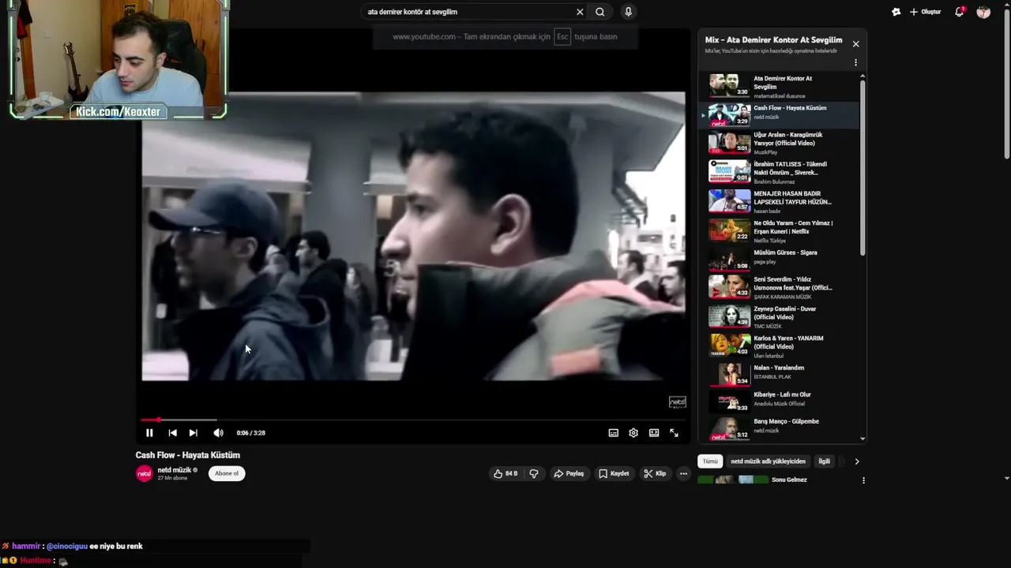Select the netd müzik adlı yükleyiciden chip

[768, 461]
